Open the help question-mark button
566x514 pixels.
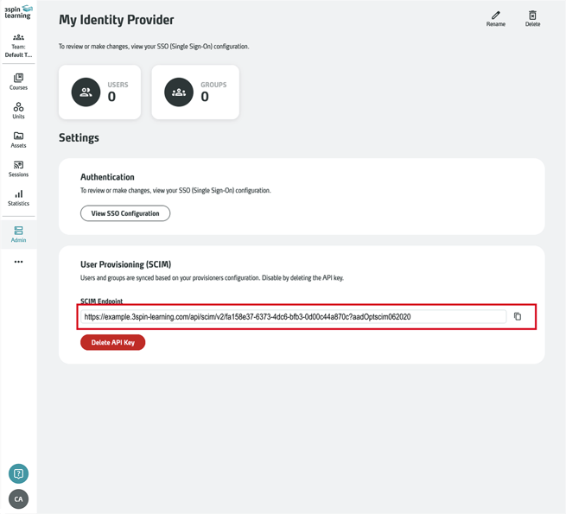click(18, 473)
